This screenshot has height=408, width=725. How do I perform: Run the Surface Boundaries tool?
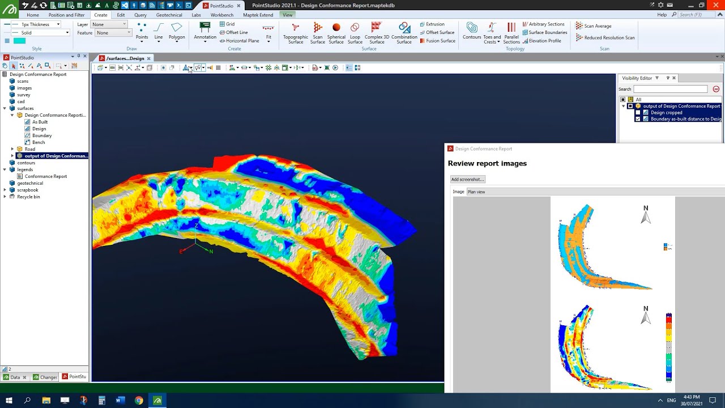pos(544,32)
